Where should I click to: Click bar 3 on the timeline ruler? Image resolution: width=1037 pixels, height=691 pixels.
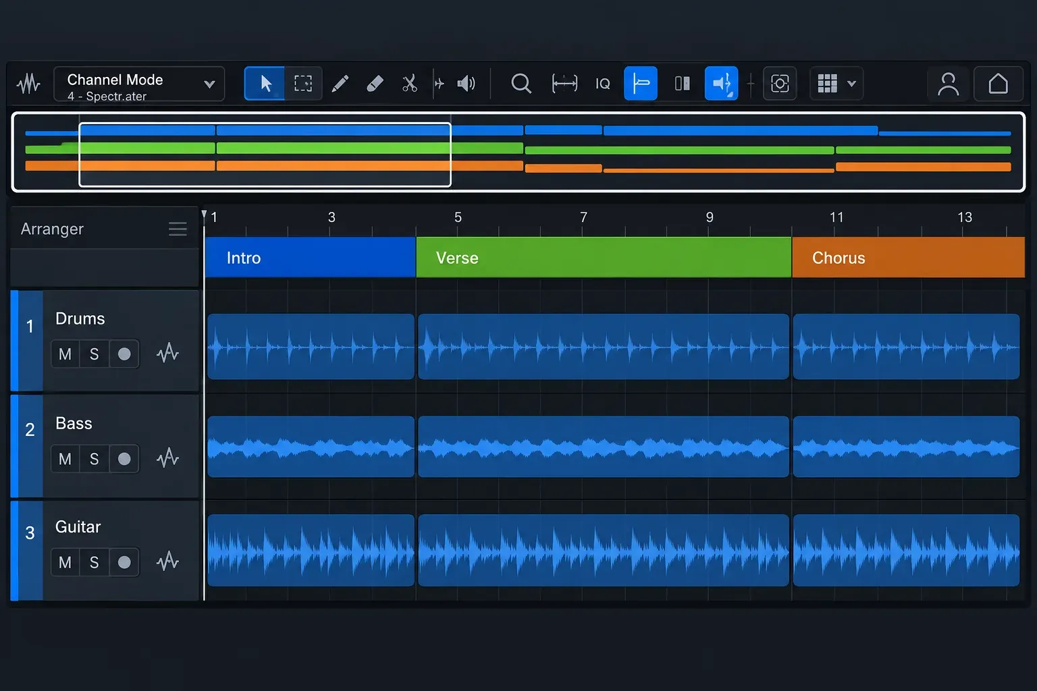331,217
